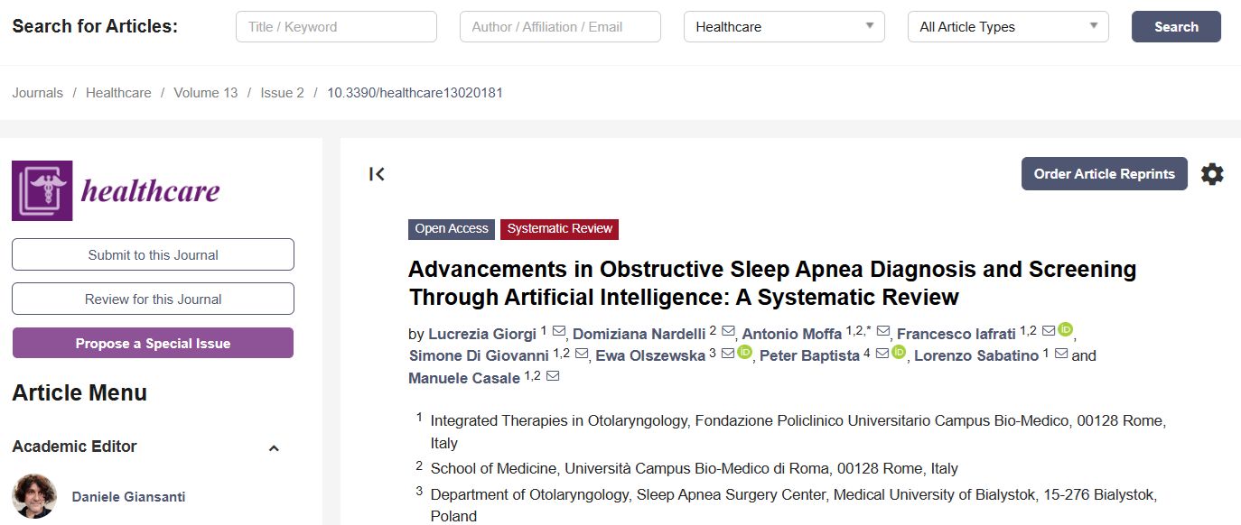Click the Title / Keyword search field

click(336, 27)
